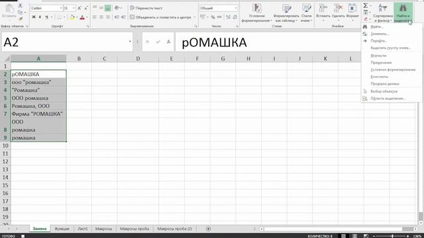Viewport: 424px width, 238px height.
Task: Click the middle vertical align icon
Action: pos(101,8)
